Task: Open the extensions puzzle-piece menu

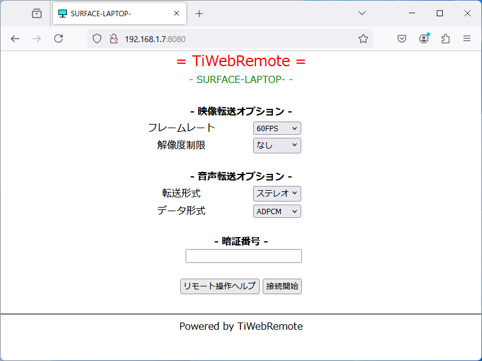Action: (445, 38)
